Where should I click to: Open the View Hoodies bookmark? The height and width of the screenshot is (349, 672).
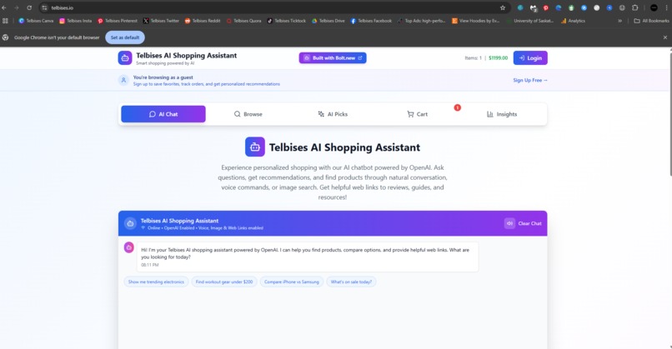point(476,21)
